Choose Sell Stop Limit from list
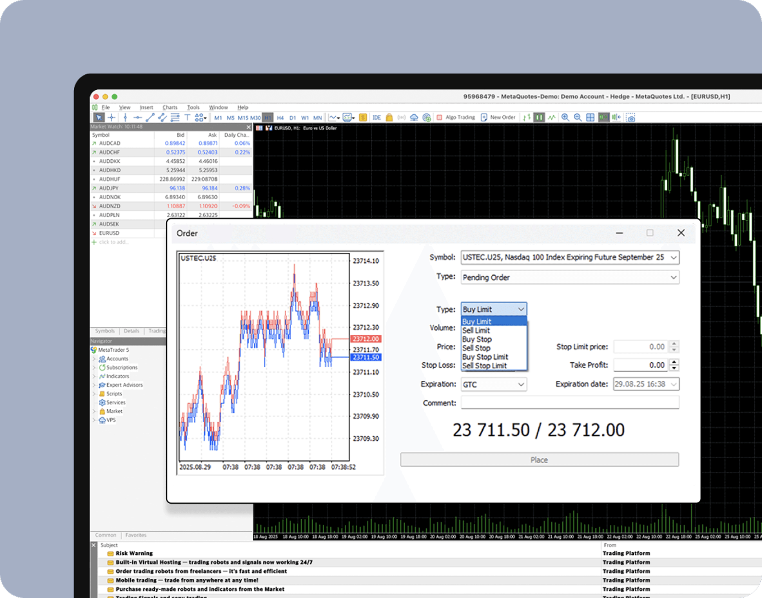Screen dimensions: 762x598 click(484, 366)
